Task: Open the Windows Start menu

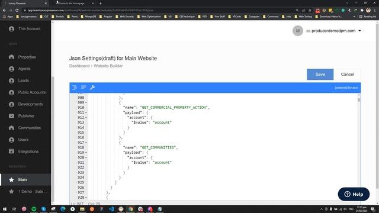Action: coord(4,209)
